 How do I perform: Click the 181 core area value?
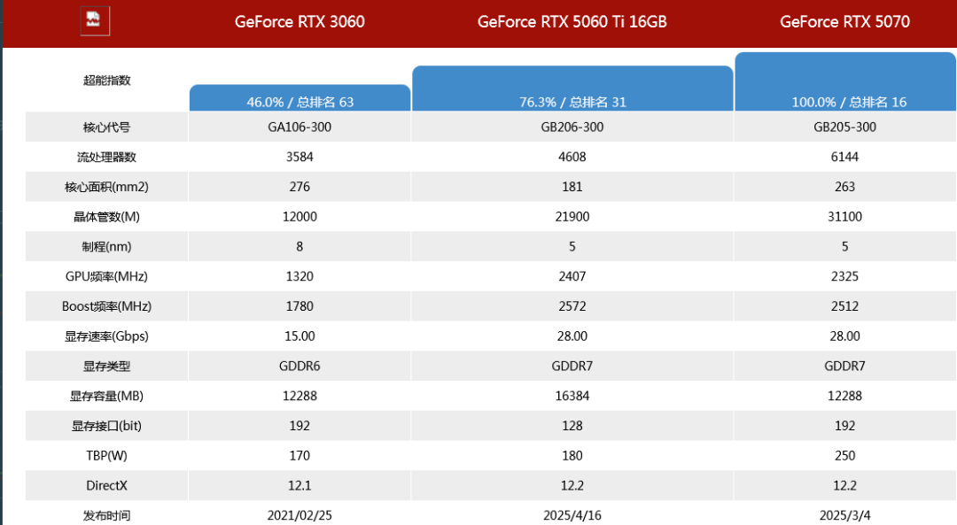point(572,187)
